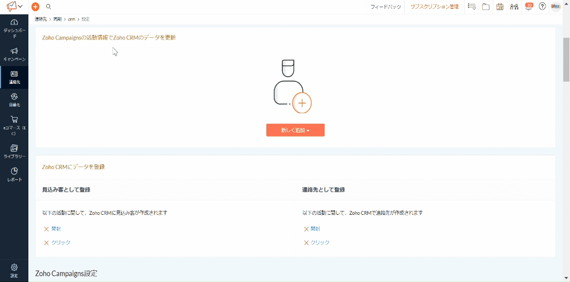Open the help question mark icon
The width and height of the screenshot is (570, 282).
click(542, 7)
